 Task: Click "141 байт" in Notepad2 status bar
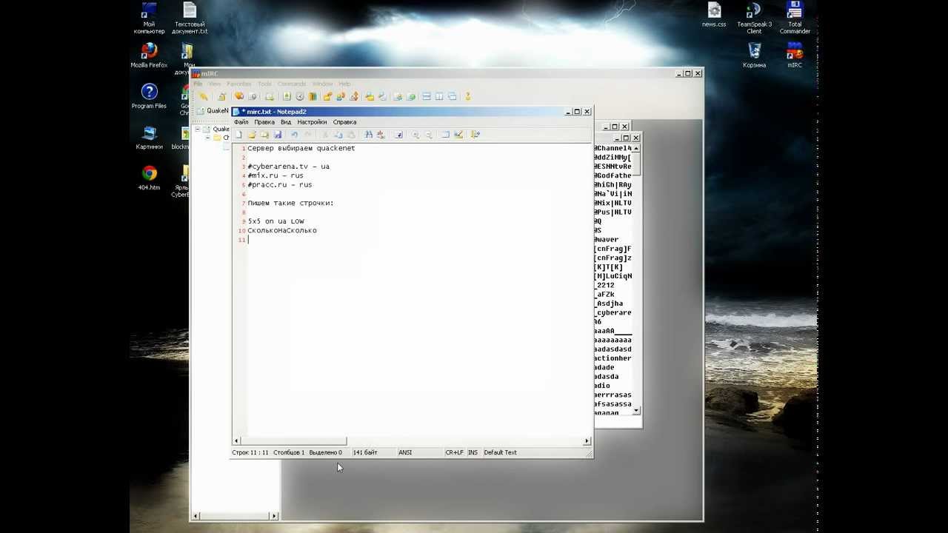[365, 452]
